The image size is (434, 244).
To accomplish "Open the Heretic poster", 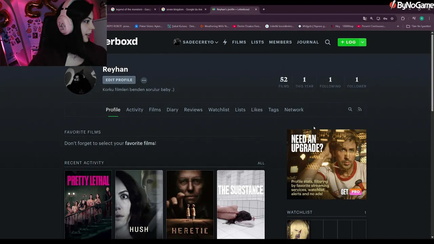I will coord(190,205).
